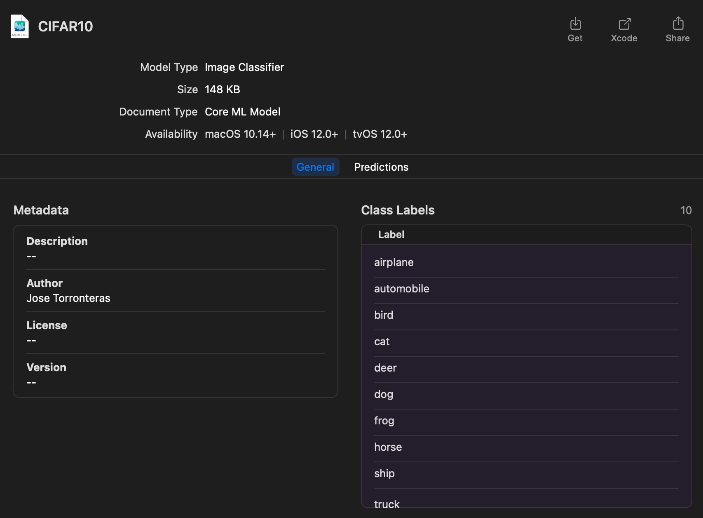Click the 148 KB size value
The height and width of the screenshot is (518, 703).
[223, 89]
